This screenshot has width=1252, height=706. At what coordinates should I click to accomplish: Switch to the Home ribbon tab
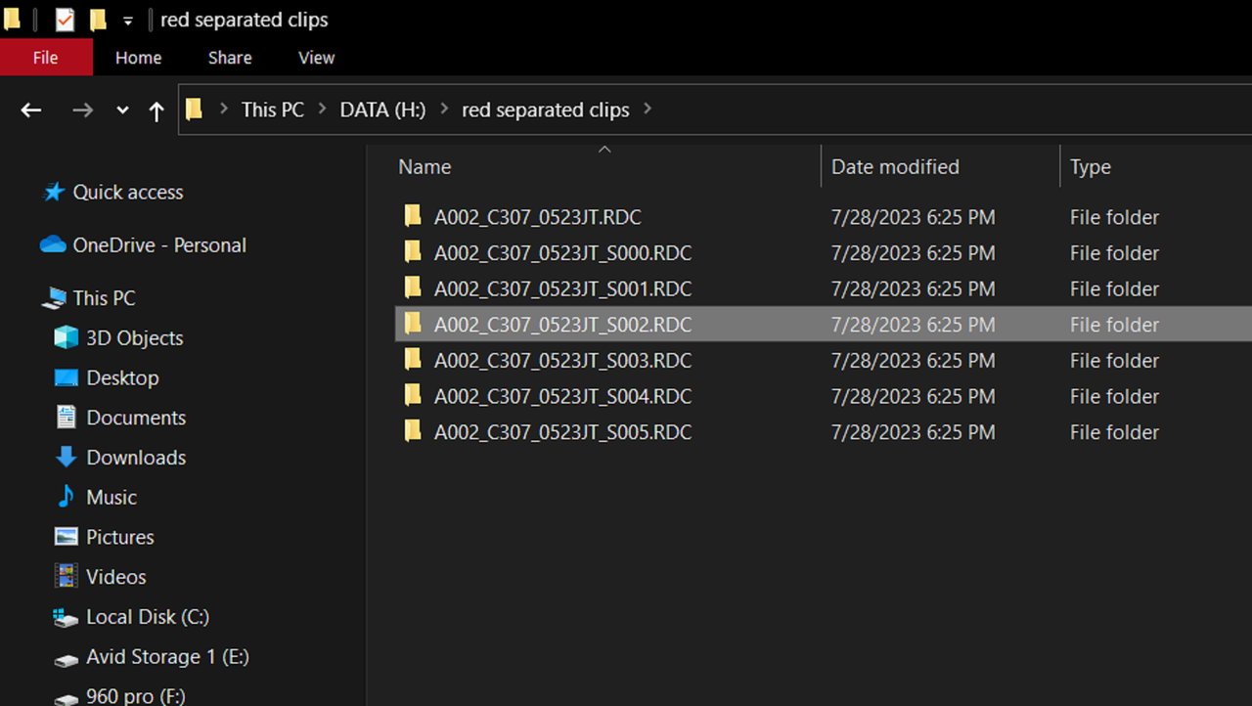[138, 58]
